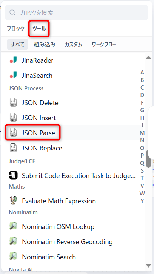
Task: Jump to letter G in index
Action: (142, 110)
